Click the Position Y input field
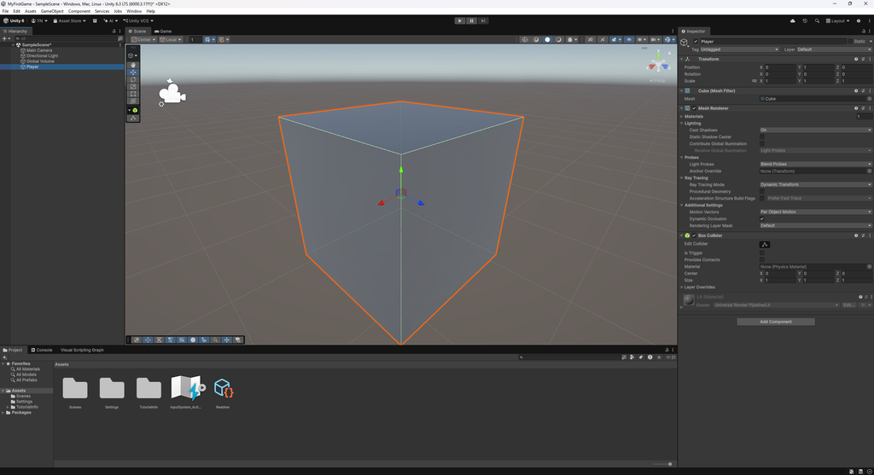 coord(819,67)
